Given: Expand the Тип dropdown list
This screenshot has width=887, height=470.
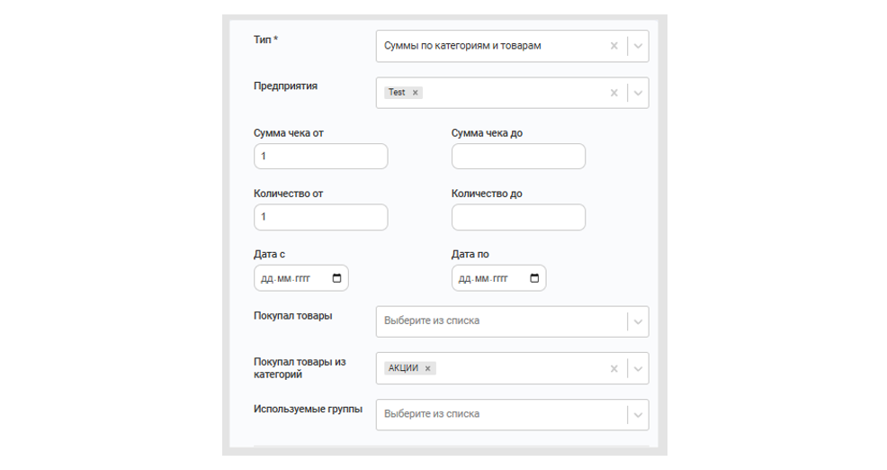Looking at the screenshot, I should [x=638, y=46].
